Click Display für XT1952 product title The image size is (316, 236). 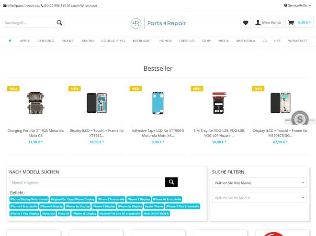tap(97, 133)
